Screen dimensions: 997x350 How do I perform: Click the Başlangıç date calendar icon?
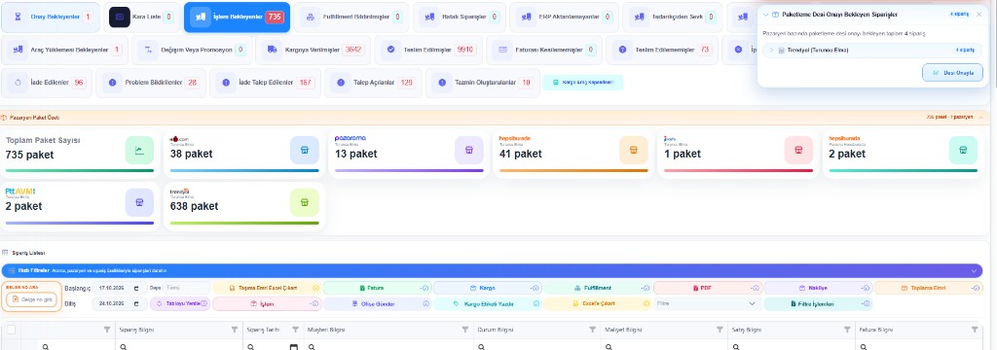click(x=136, y=288)
